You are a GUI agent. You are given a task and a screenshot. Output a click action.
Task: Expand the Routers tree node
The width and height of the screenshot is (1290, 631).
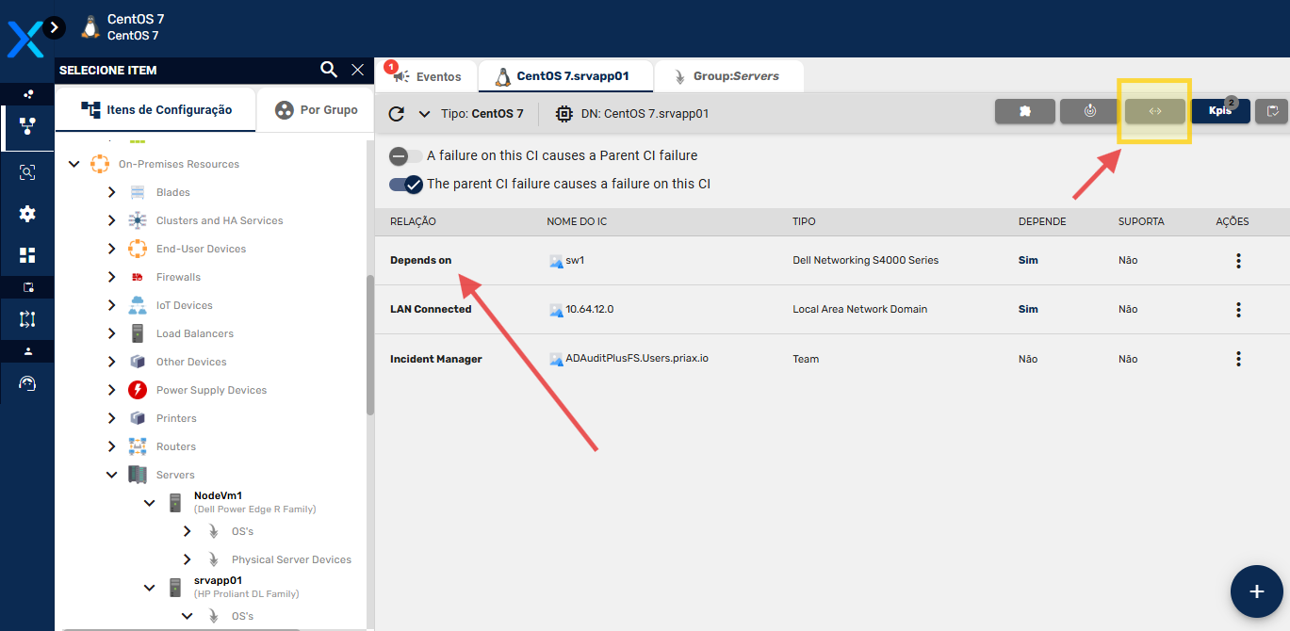tap(112, 446)
